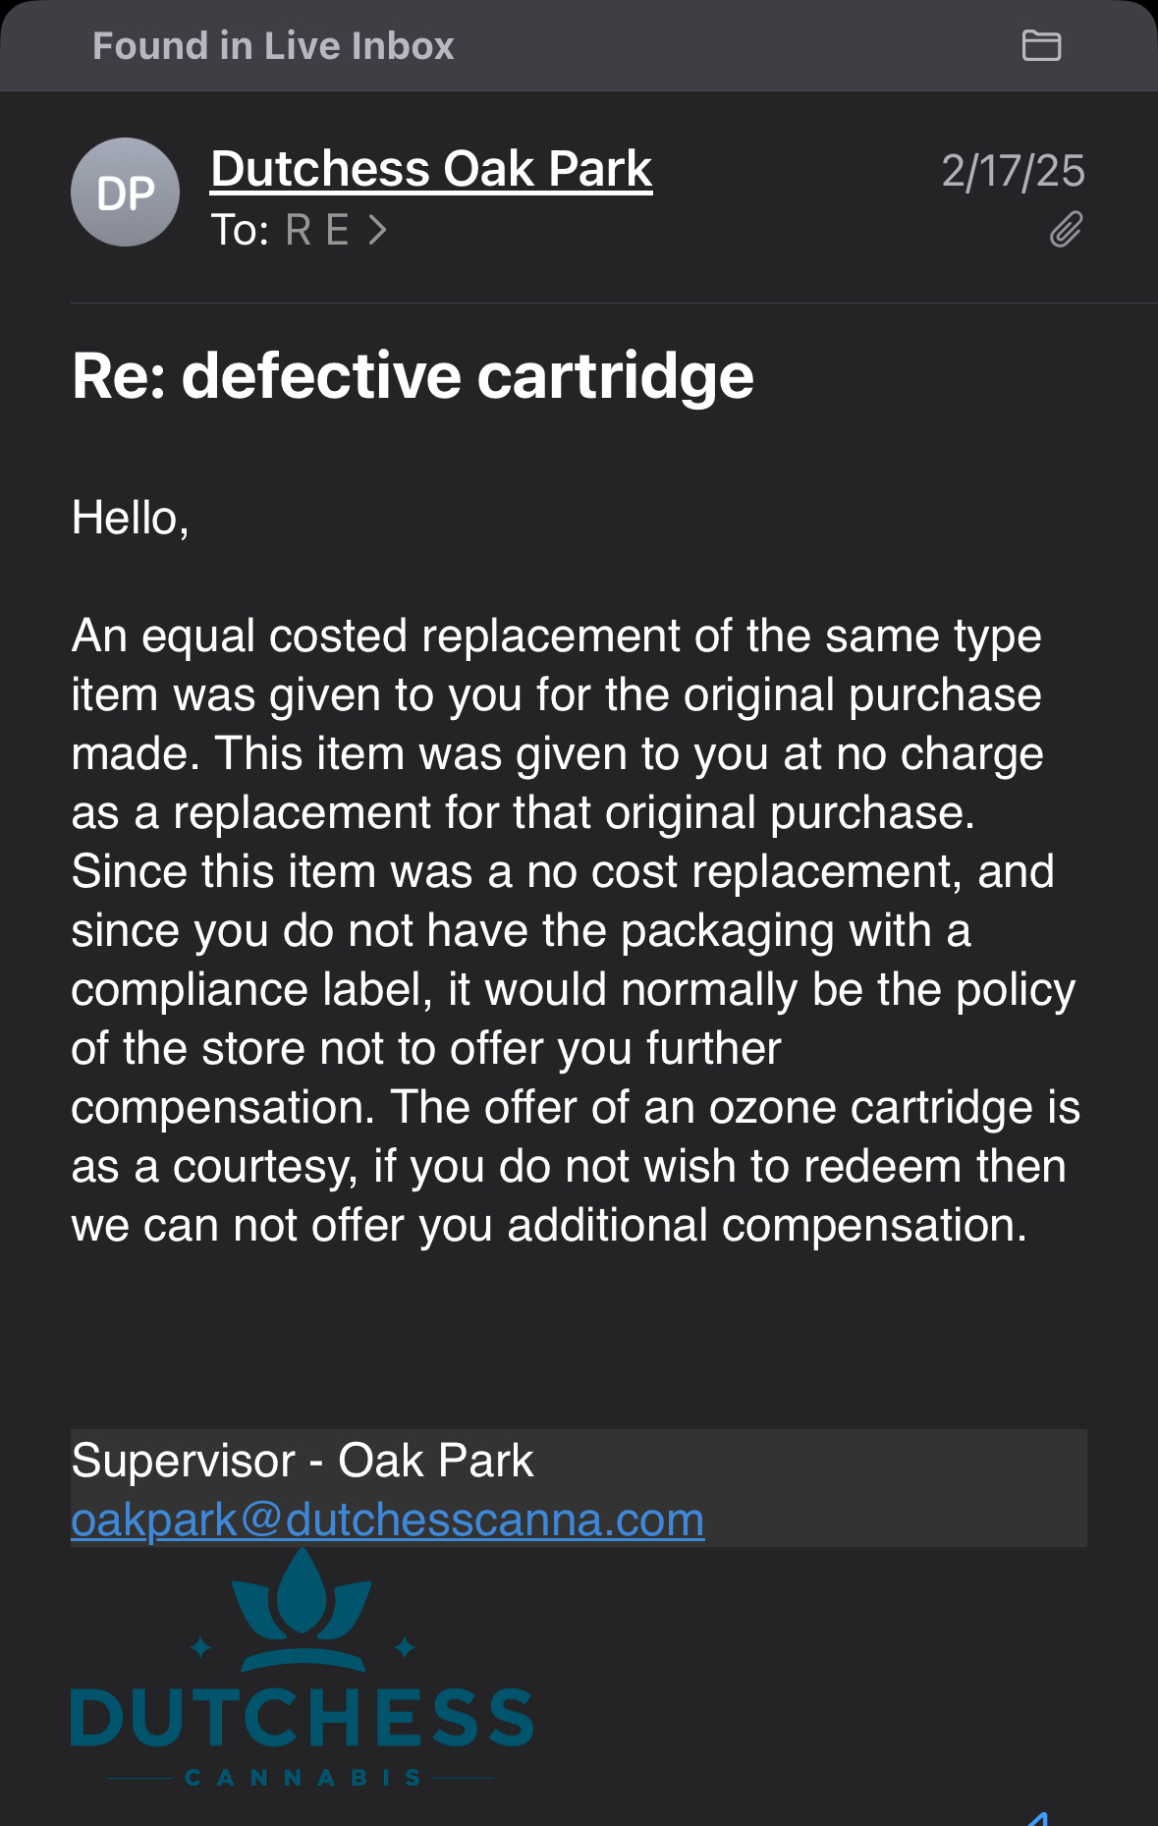Tap the DUTCHESS wordmark image
The image size is (1158, 1826).
coord(303,1718)
